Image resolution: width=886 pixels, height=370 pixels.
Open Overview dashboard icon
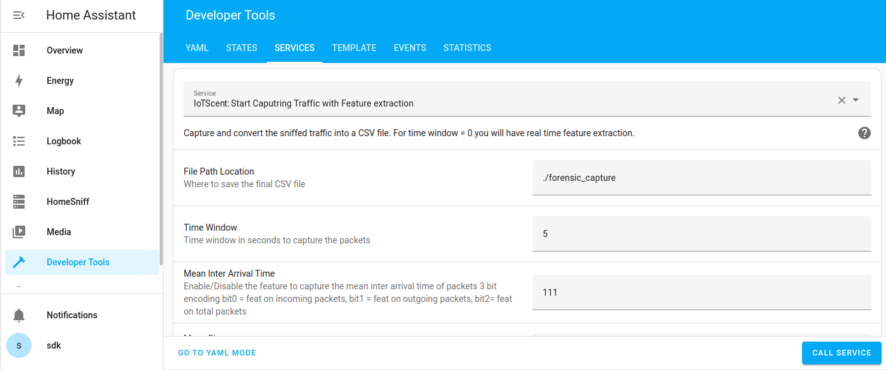click(x=19, y=50)
